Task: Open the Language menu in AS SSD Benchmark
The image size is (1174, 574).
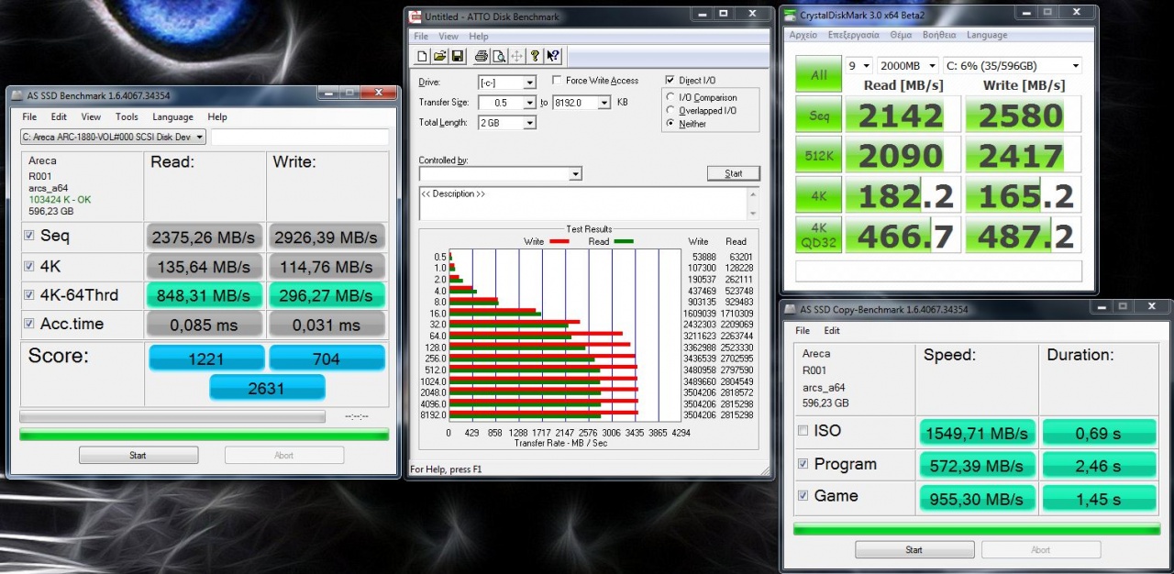Action: 172,116
